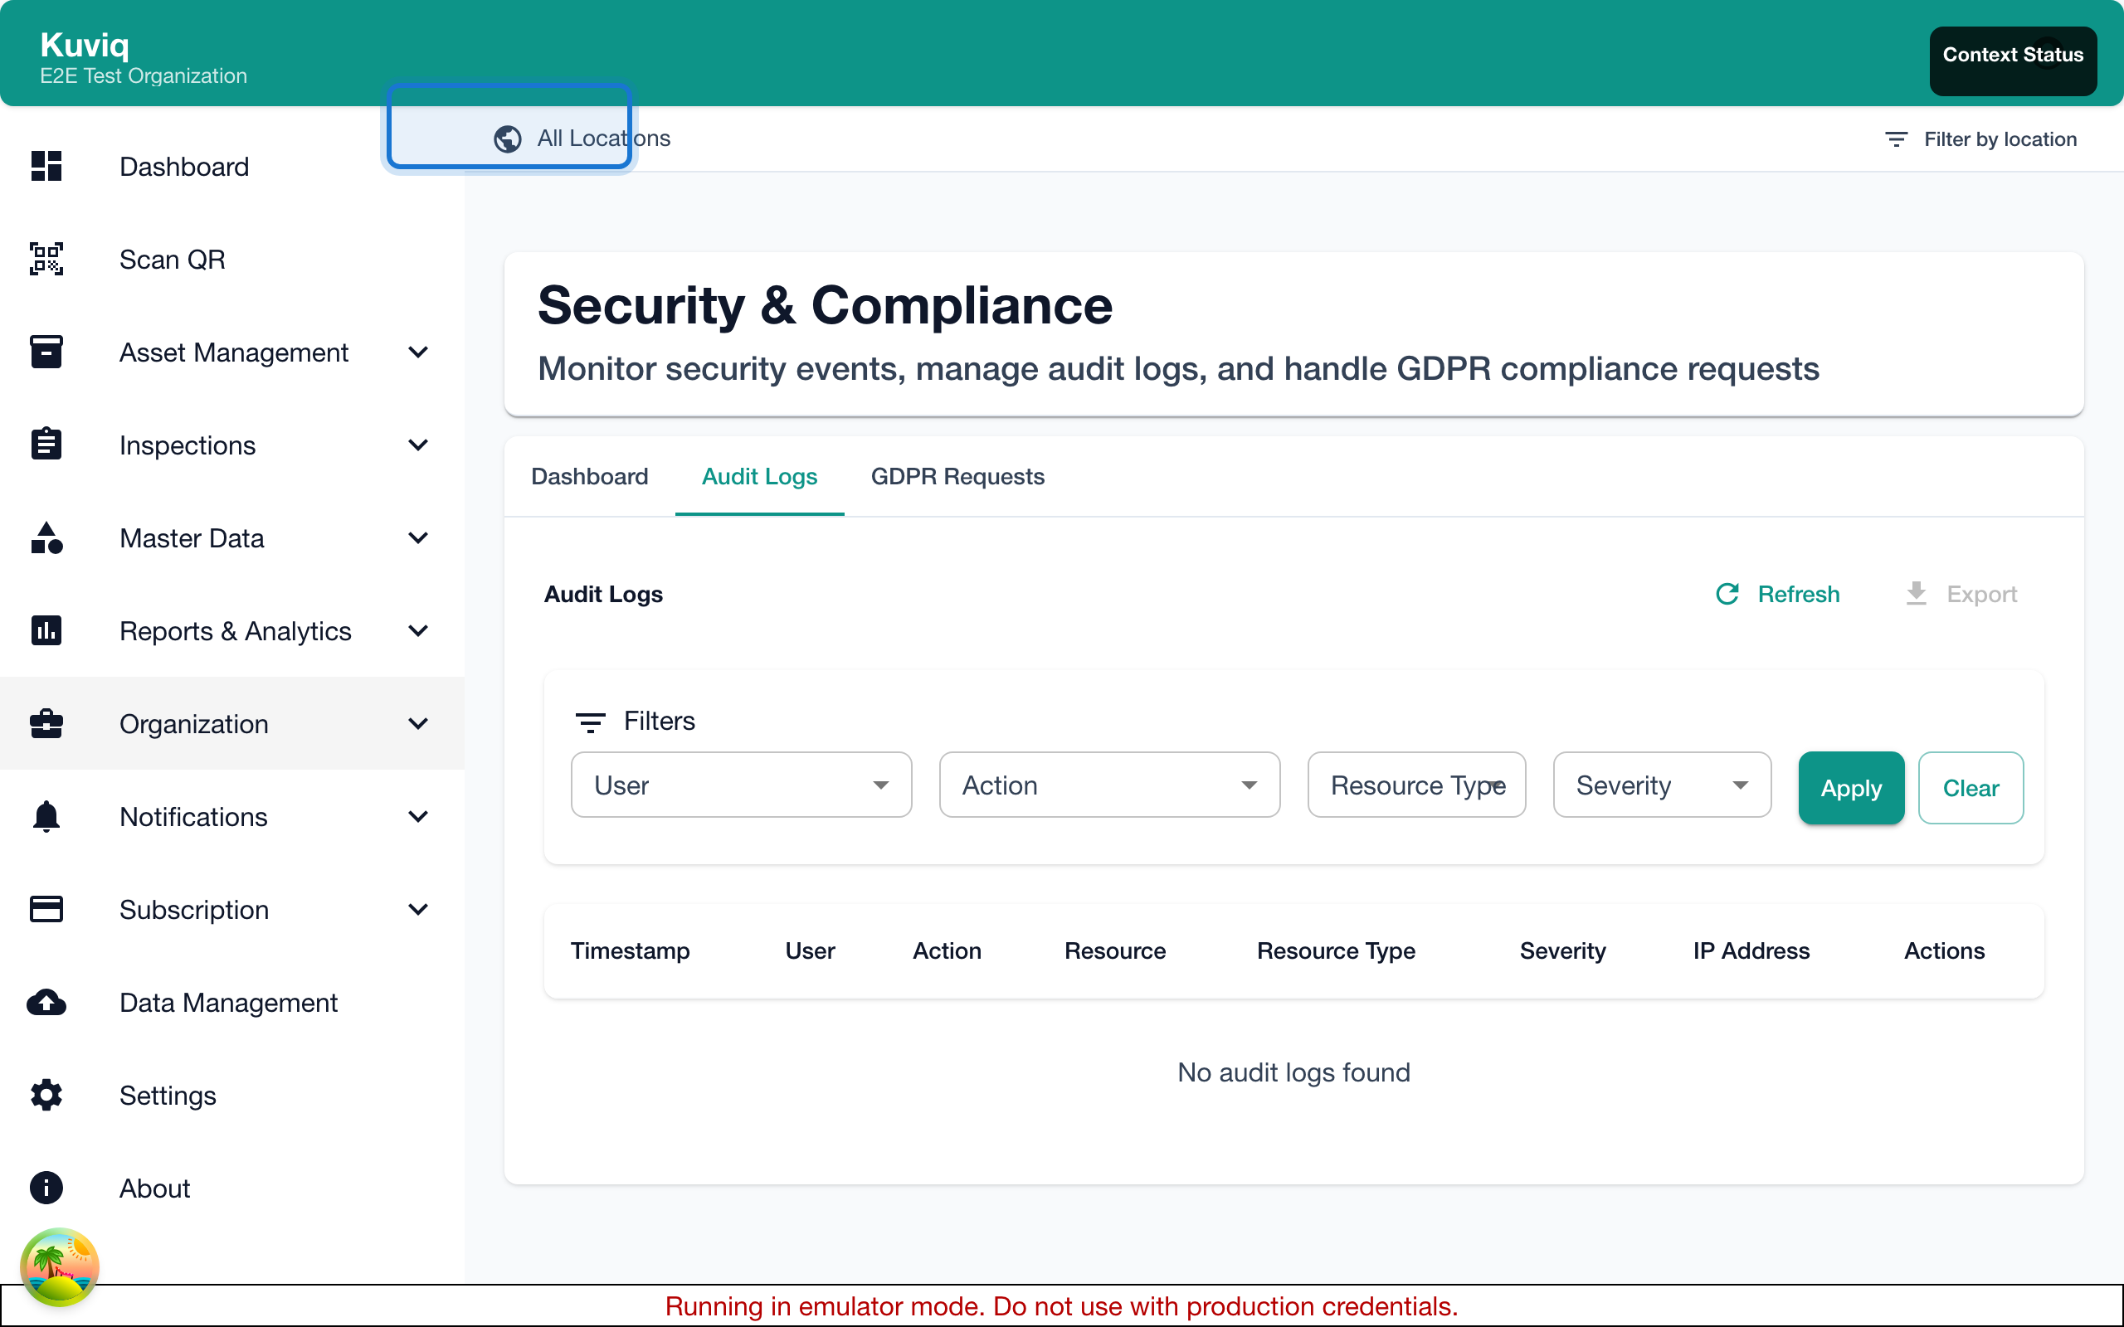This screenshot has height=1327, width=2124.
Task: Click the Reports & Analytics chart icon
Action: tap(46, 630)
